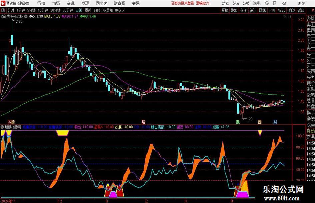This screenshot has width=315, height=203.
Task: Click the 1.23 low price label
Action: click(249, 119)
